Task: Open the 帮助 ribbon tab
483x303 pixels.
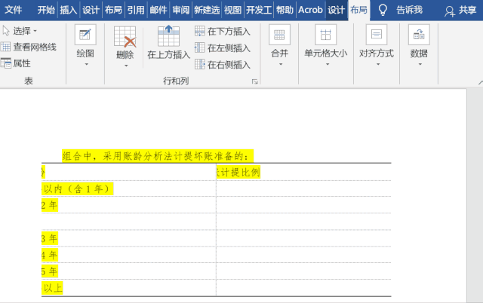Action: click(x=285, y=10)
